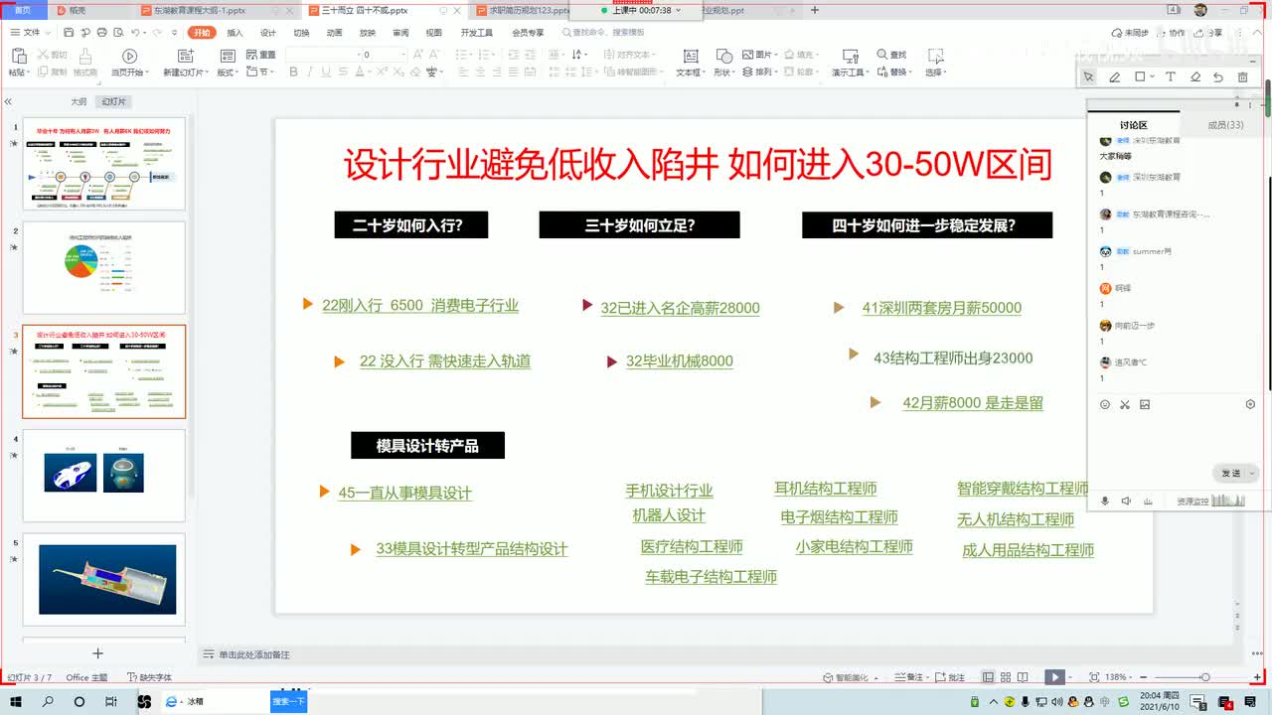
Task: Select the eraser in annotation toolbar
Action: tap(1195, 76)
